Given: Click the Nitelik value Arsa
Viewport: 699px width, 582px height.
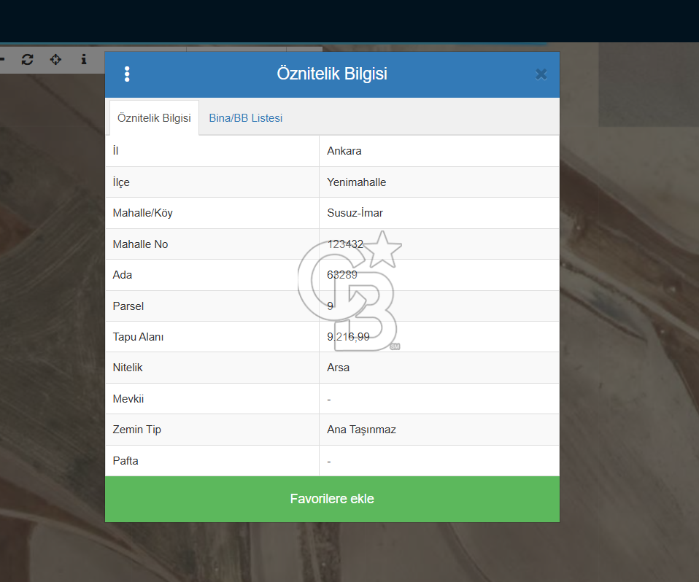Looking at the screenshot, I should (x=339, y=368).
